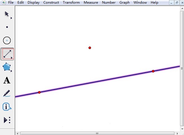Close the document window
This screenshot has height=135, width=184.
point(182,3)
